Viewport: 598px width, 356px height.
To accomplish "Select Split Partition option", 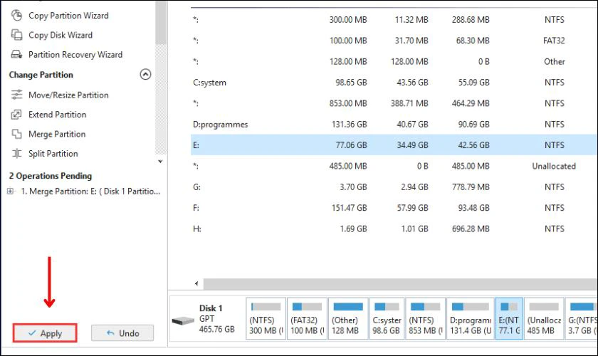I will [x=53, y=153].
